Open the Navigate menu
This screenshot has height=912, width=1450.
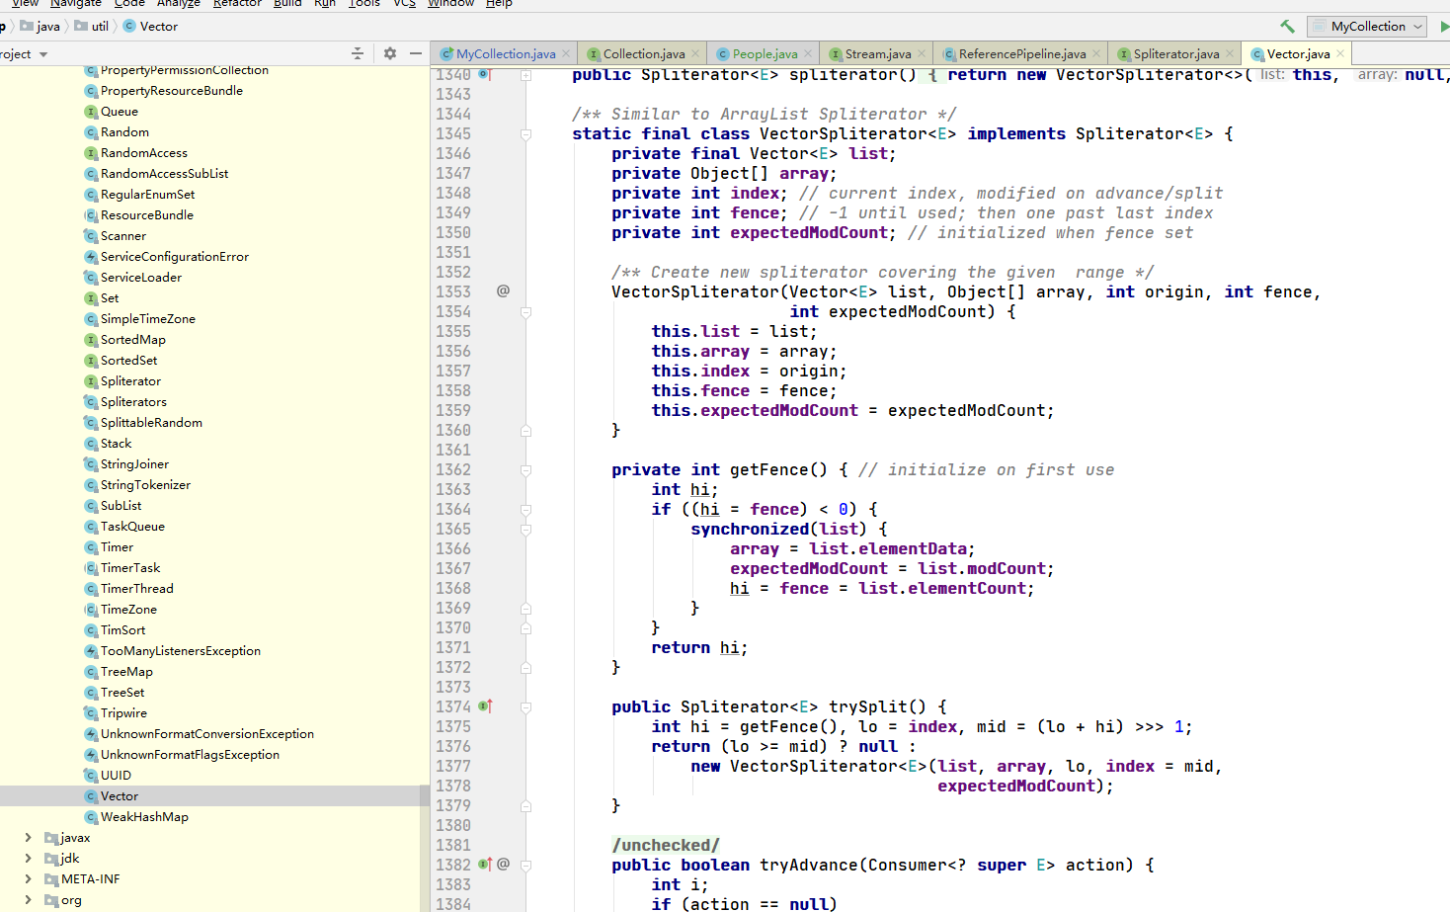(x=76, y=3)
